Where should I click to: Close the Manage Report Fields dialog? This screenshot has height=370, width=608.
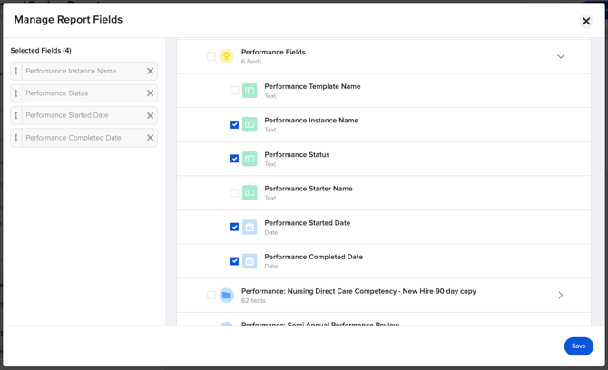[x=586, y=21]
